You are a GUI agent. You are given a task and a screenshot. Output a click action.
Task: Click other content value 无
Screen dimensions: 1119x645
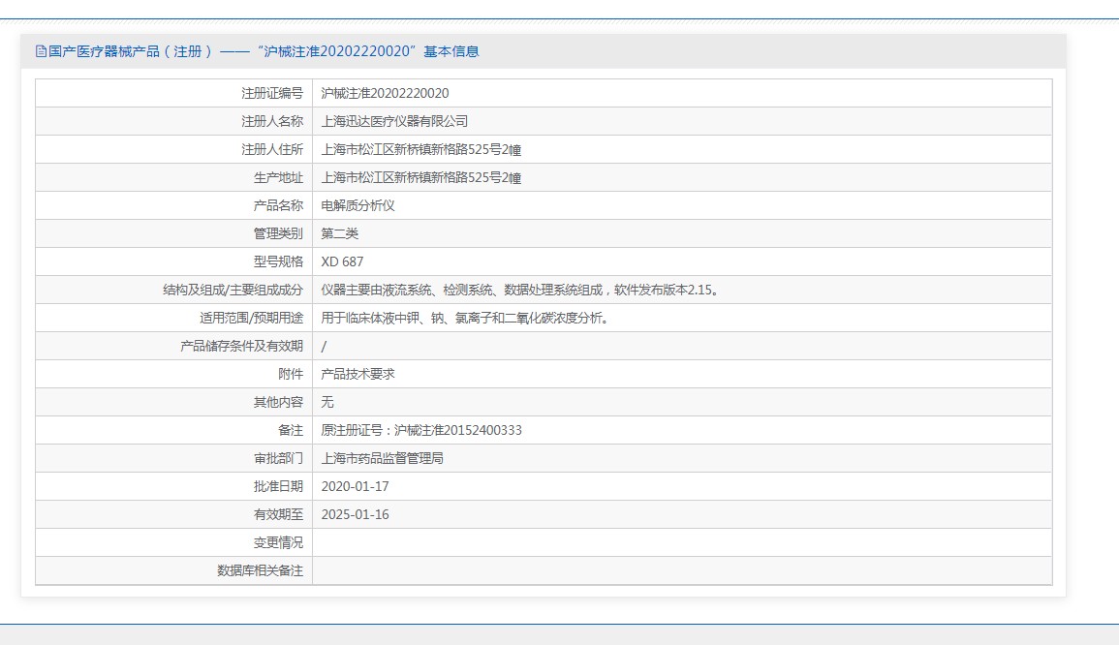click(x=327, y=403)
